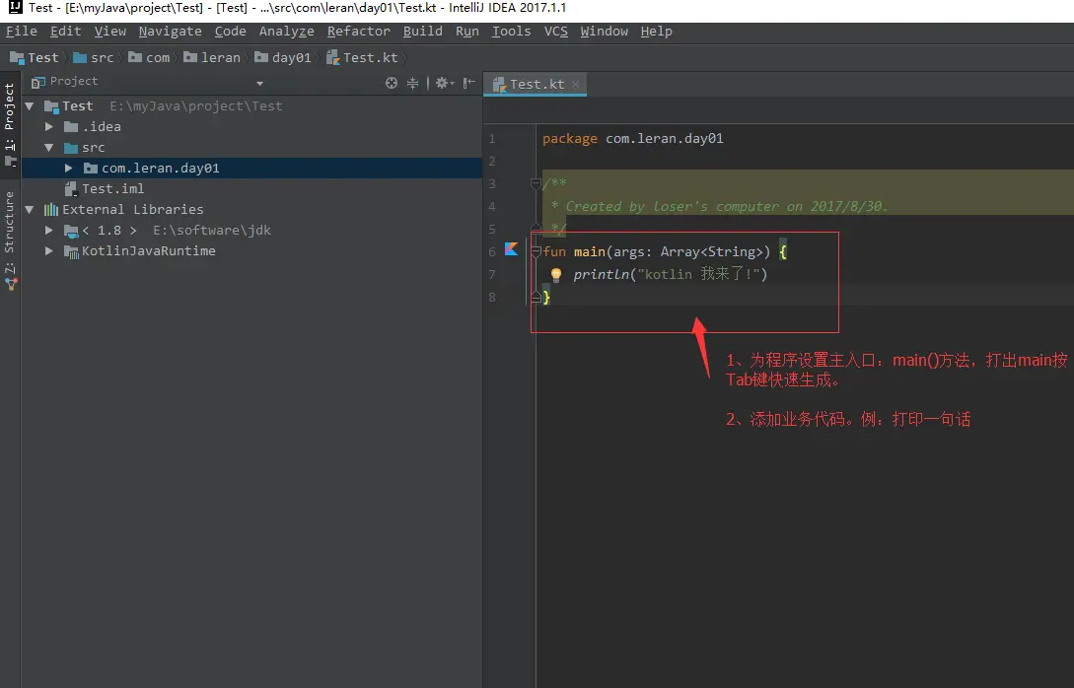Click the Hide Project panel icon
Viewport: 1074px width, 688px height.
469,83
